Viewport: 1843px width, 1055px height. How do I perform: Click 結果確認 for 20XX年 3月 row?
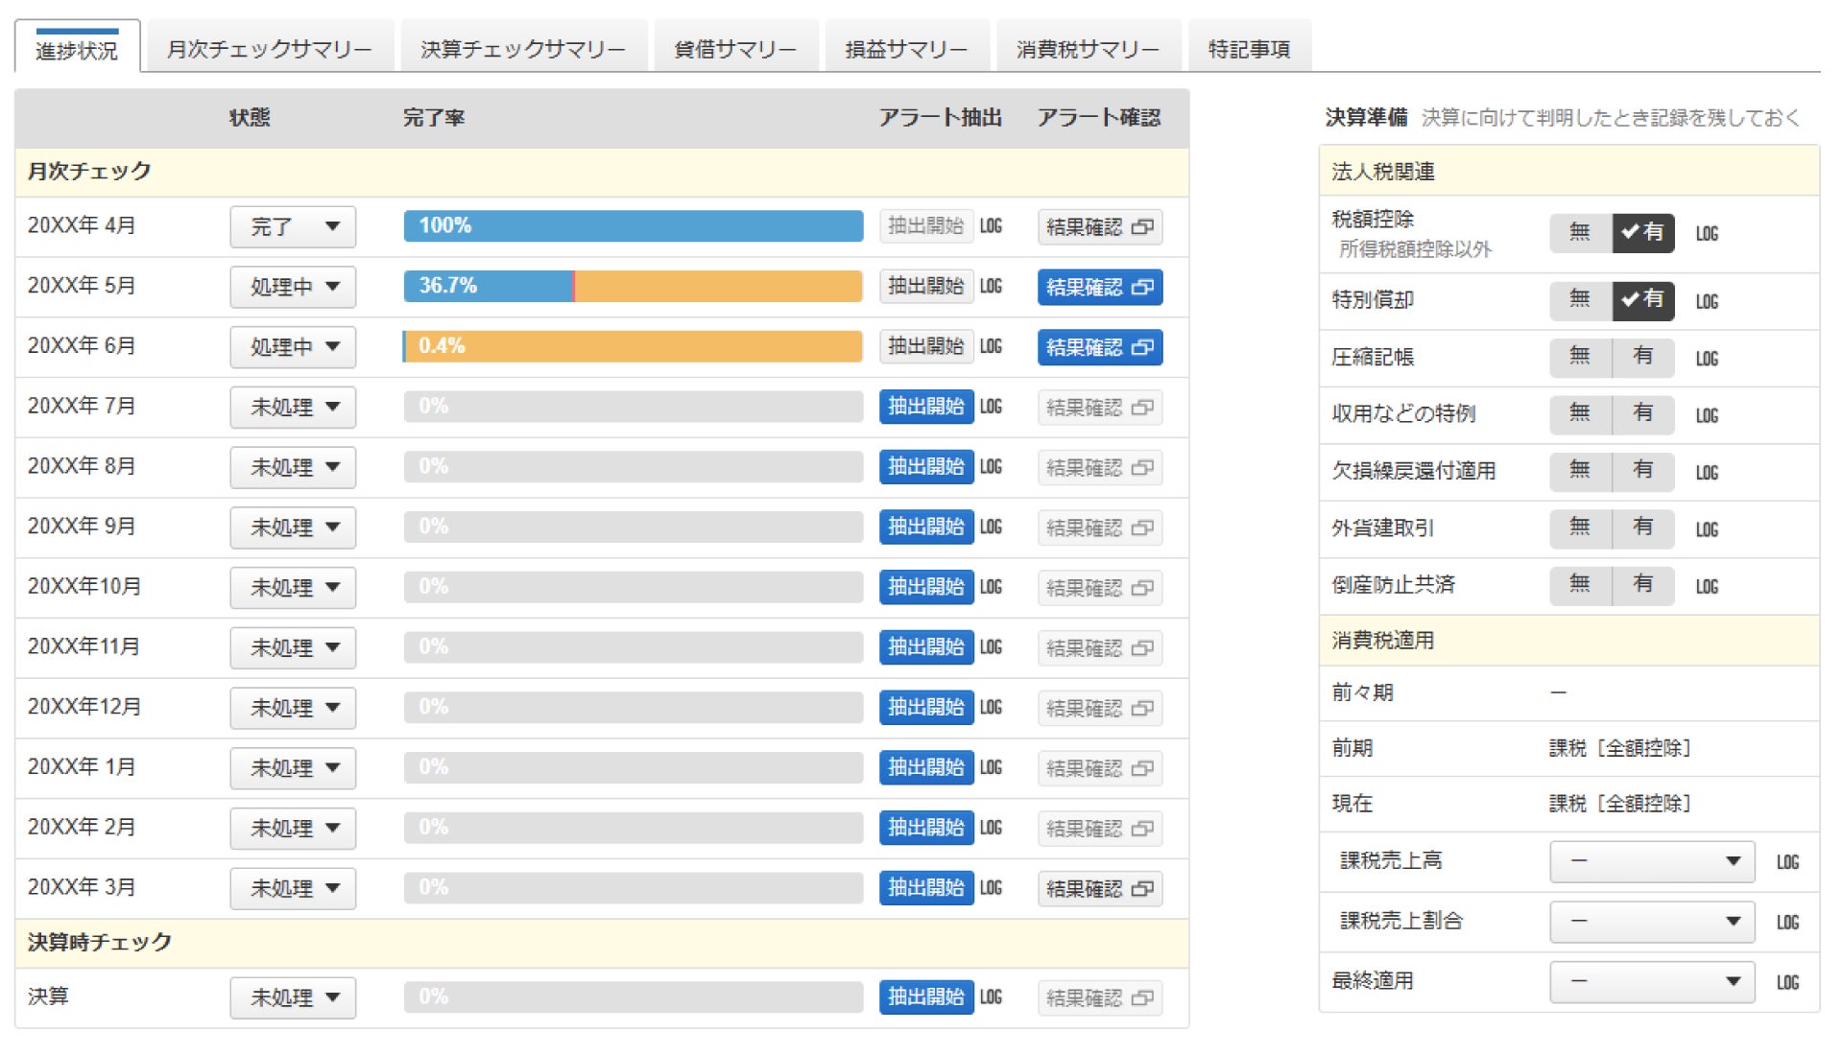click(x=1099, y=888)
